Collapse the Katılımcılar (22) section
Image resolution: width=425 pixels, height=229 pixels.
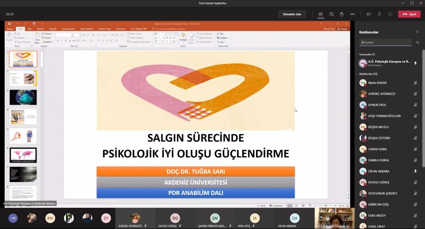(x=368, y=74)
